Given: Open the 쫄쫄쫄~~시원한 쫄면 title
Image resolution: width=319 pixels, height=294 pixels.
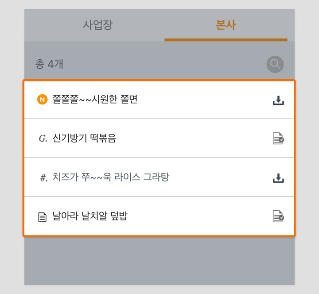Looking at the screenshot, I should [95, 99].
